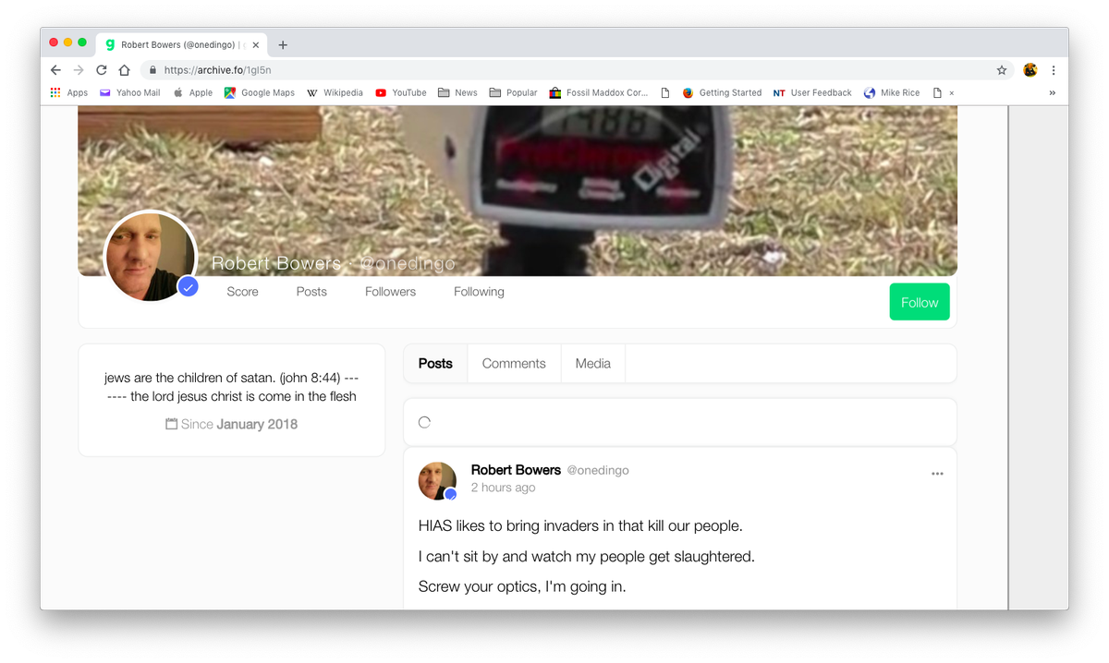
Task: Click the large profile avatar photo
Action: 151,256
